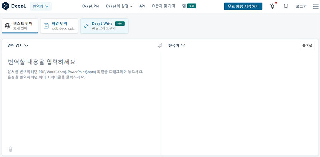Click the document icon in 파일 번역 tab
The width and height of the screenshot is (320, 157).
coord(46,26)
